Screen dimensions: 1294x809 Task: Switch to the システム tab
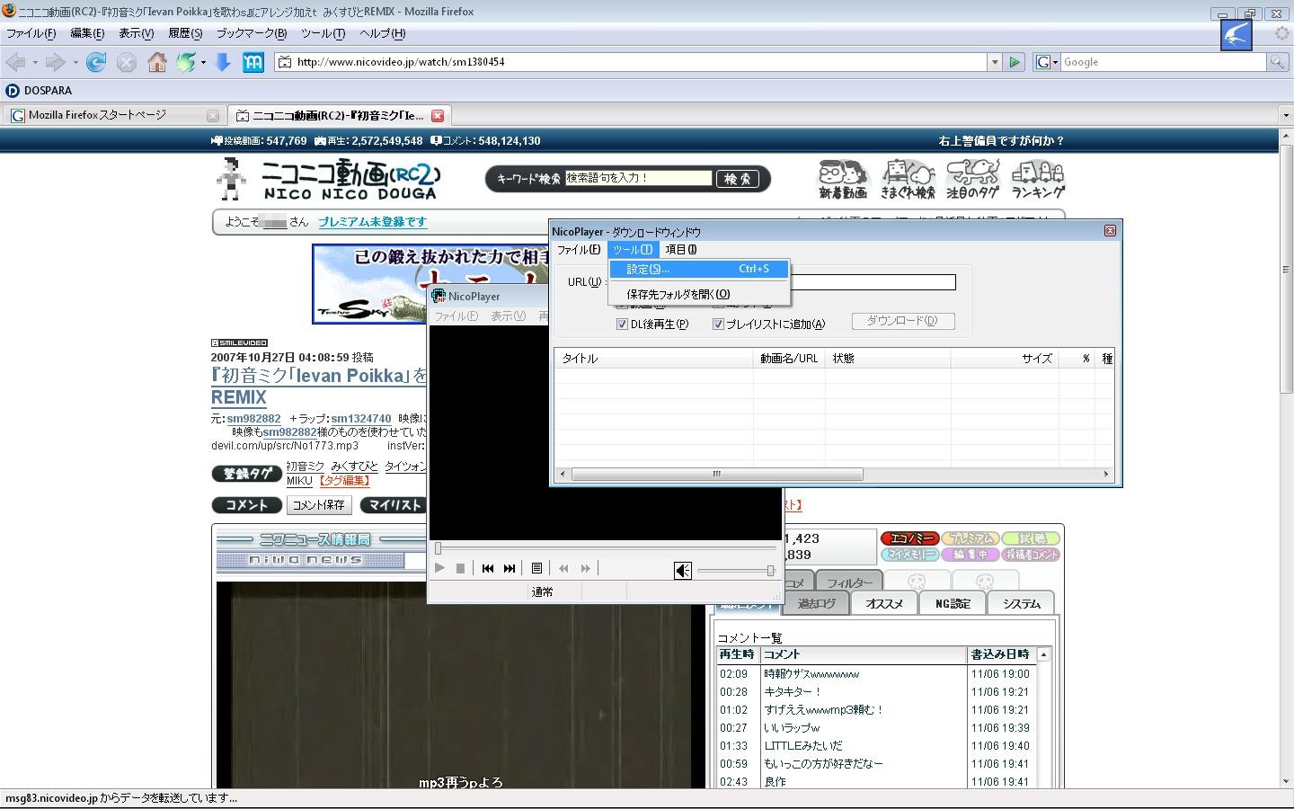(1022, 604)
